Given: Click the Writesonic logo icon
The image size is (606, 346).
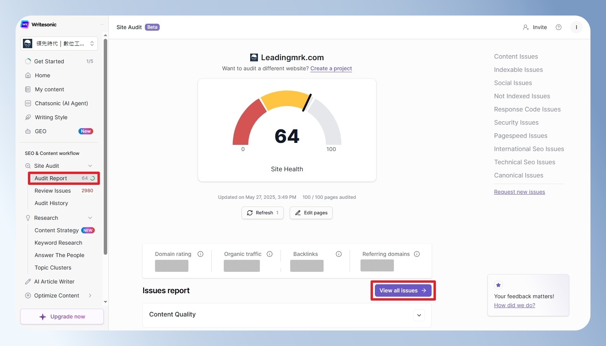Looking at the screenshot, I should pyautogui.click(x=25, y=24).
